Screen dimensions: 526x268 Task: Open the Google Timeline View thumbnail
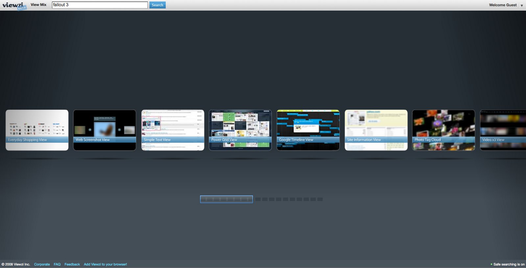click(308, 130)
